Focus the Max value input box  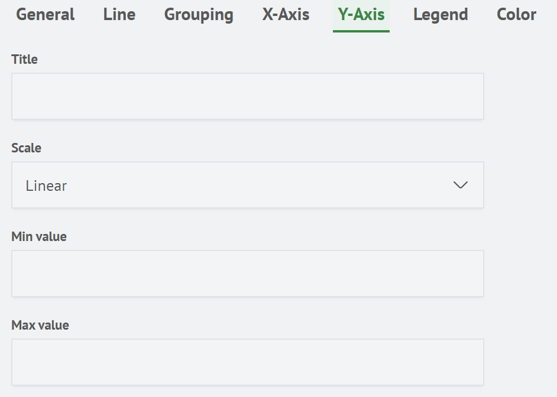(x=247, y=362)
